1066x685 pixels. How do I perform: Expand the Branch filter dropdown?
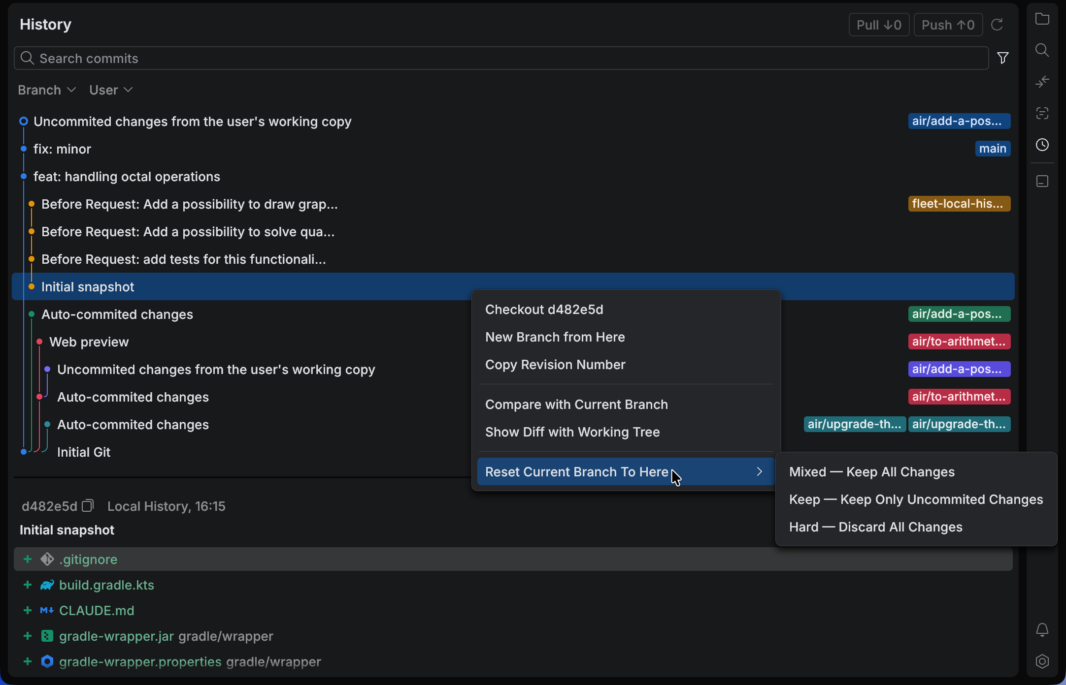tap(47, 90)
